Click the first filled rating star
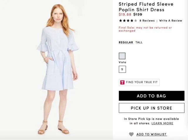The width and height of the screenshot is (188, 140). [x=120, y=21]
